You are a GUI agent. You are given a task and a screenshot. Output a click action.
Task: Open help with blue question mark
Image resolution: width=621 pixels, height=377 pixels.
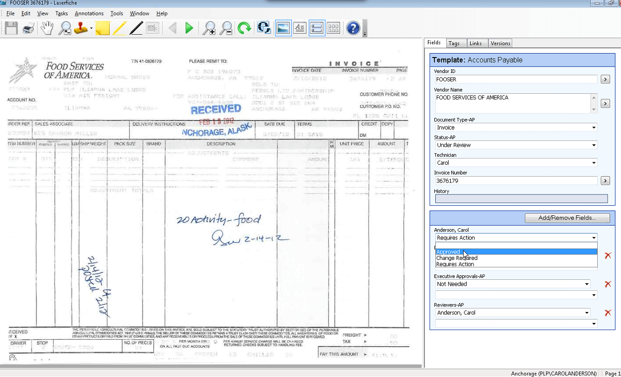353,28
